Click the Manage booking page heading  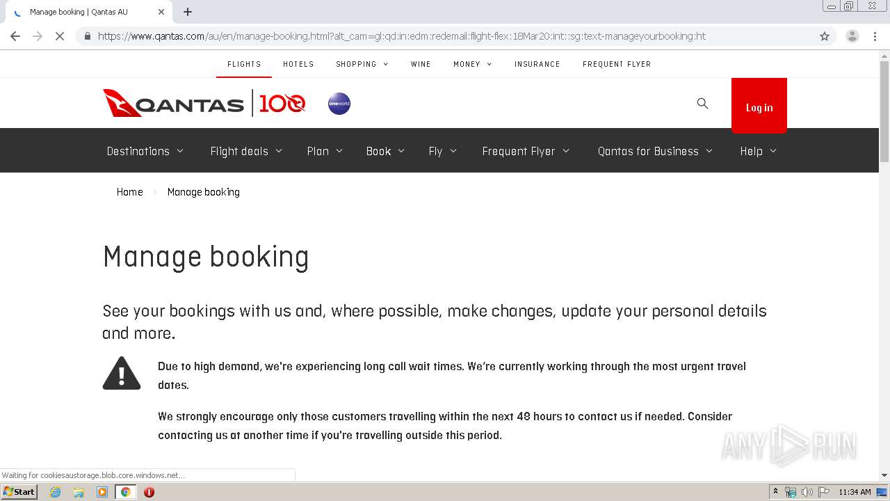click(206, 257)
